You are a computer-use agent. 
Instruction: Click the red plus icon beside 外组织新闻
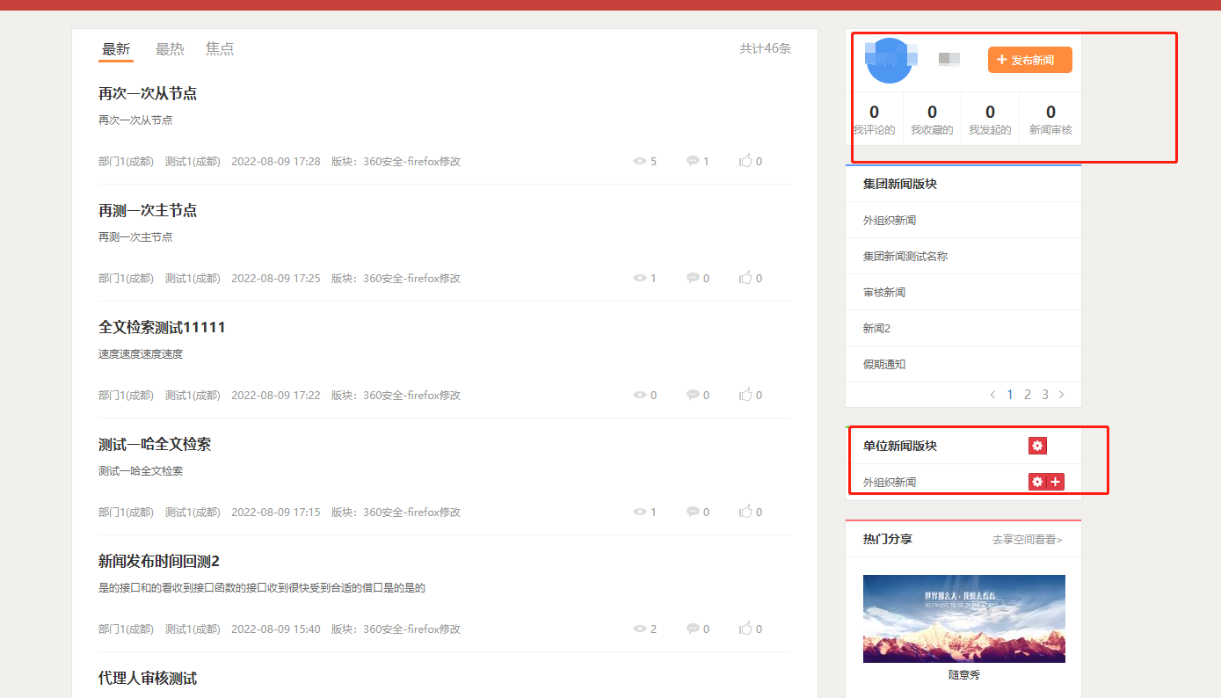[x=1056, y=482]
